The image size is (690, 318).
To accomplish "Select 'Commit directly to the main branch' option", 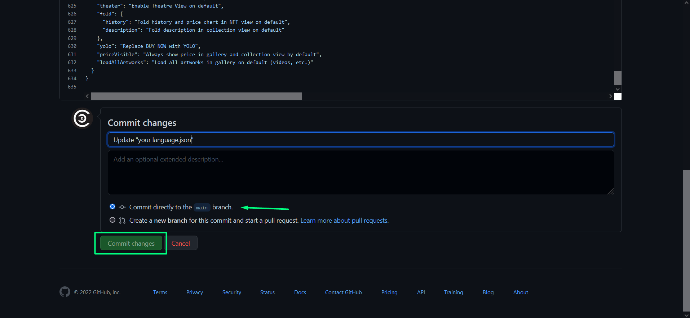I will click(112, 207).
